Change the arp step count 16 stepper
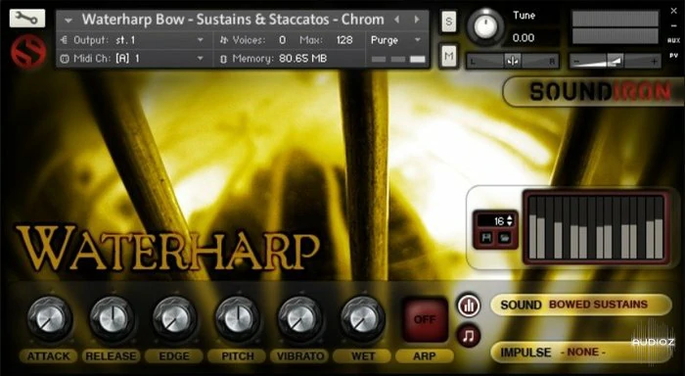This screenshot has width=685, height=376. [510, 220]
